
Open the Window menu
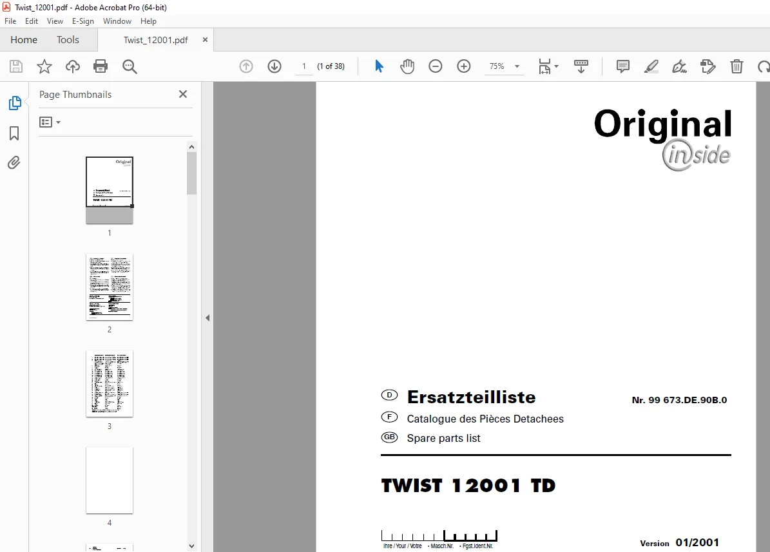click(x=117, y=21)
